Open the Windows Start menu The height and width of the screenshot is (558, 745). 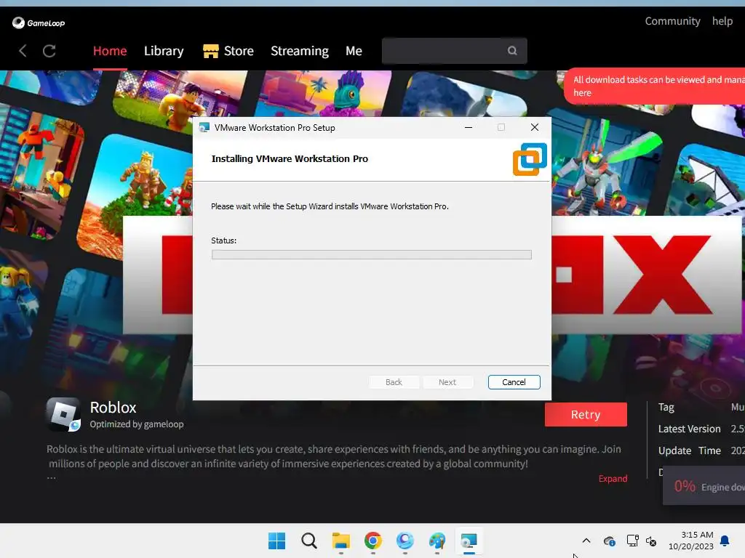(277, 541)
